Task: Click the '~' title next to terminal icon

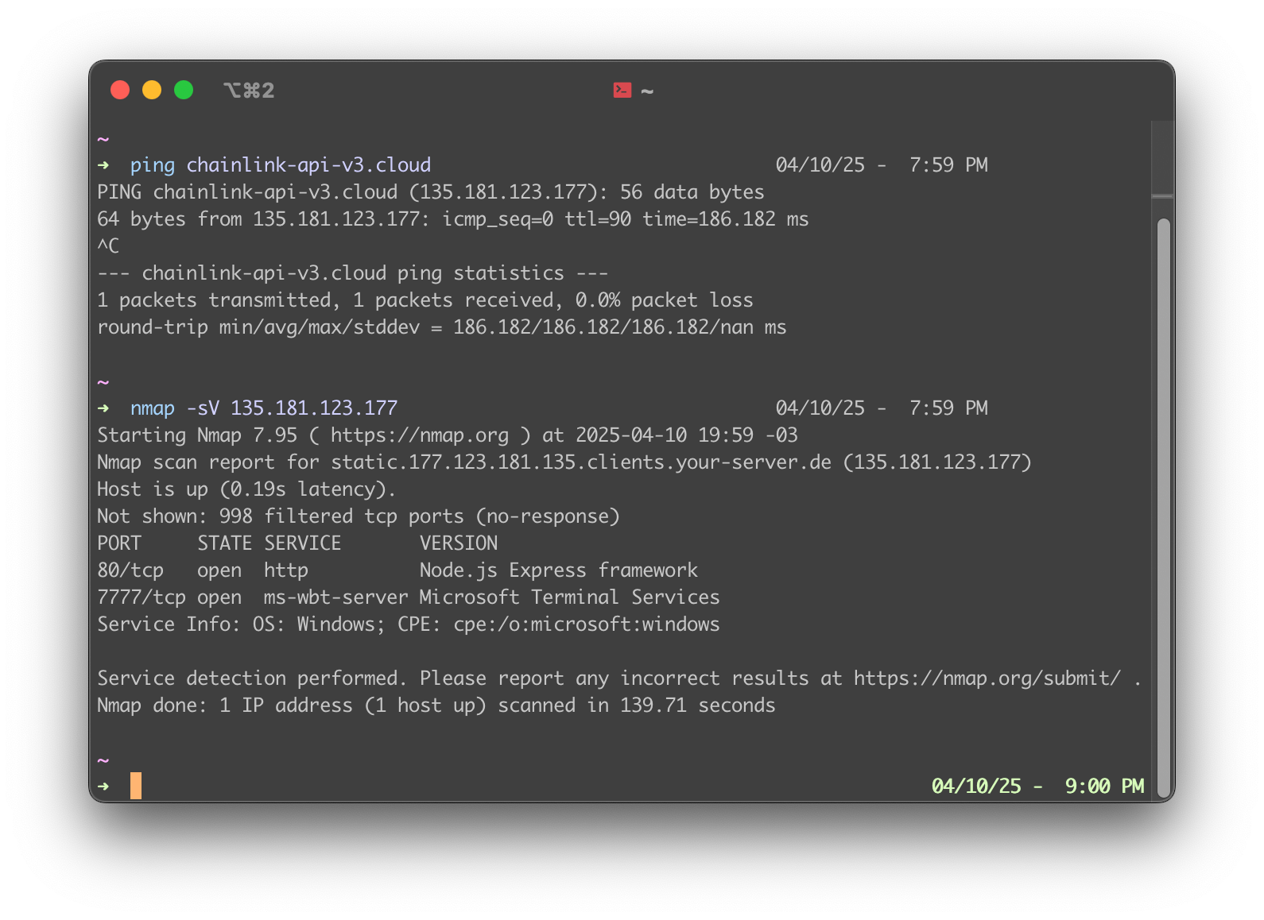Action: 647,91
